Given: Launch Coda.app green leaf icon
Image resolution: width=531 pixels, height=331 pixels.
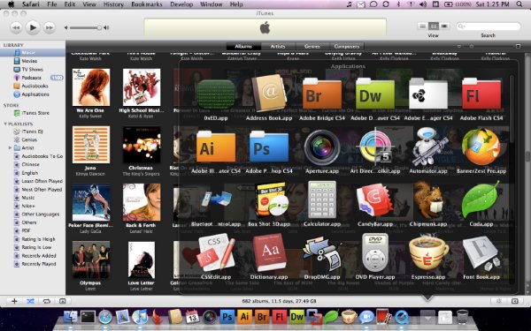Looking at the screenshot, I should (481, 200).
